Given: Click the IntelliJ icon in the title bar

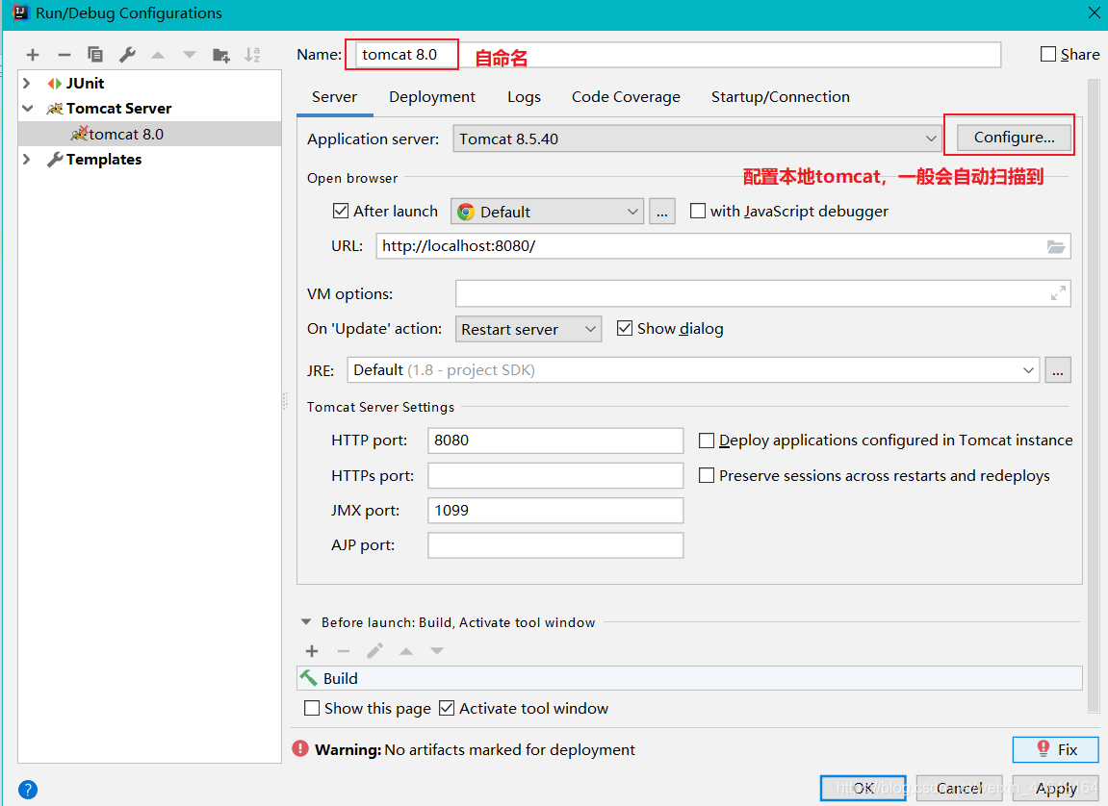Looking at the screenshot, I should point(20,13).
